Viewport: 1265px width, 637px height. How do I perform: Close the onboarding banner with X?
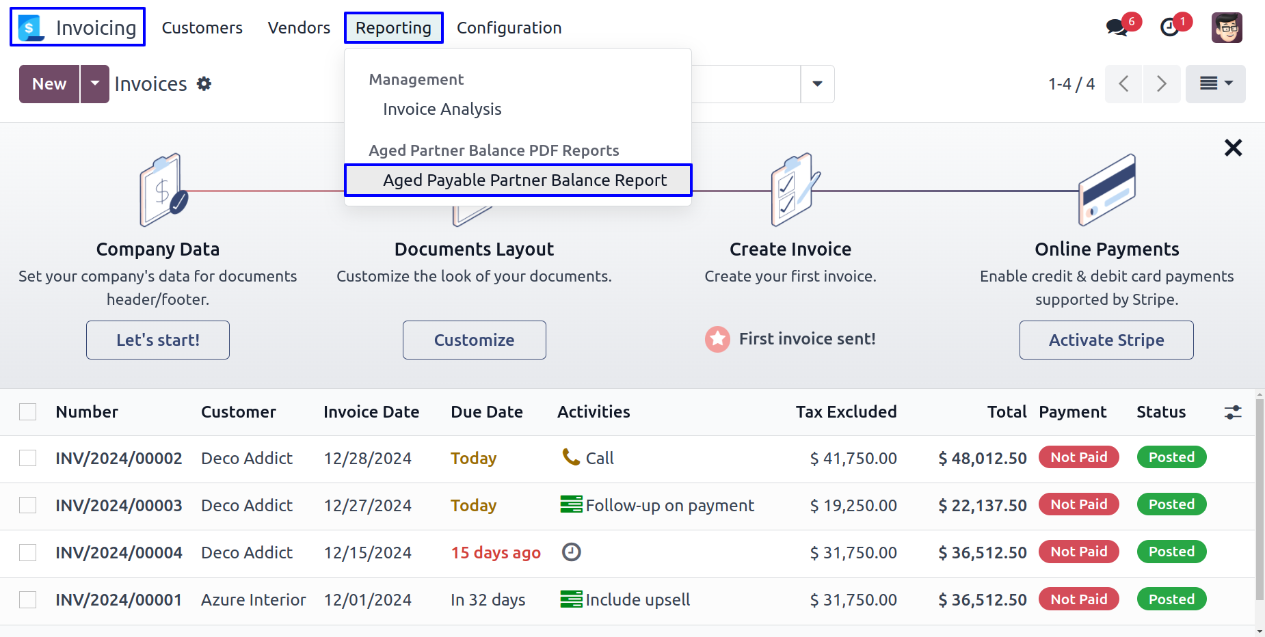(x=1233, y=148)
